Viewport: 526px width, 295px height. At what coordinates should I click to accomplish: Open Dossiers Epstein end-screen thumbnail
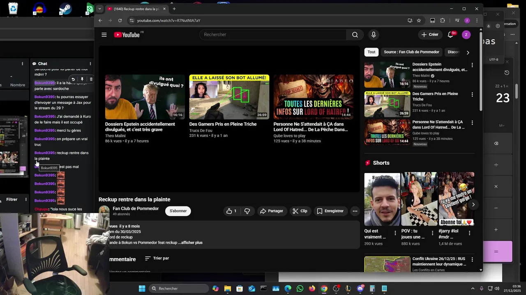(x=145, y=97)
